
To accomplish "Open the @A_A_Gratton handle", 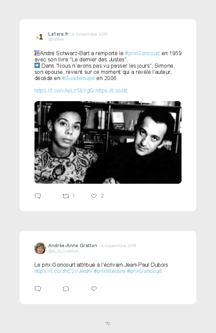I will pyautogui.click(x=63, y=251).
